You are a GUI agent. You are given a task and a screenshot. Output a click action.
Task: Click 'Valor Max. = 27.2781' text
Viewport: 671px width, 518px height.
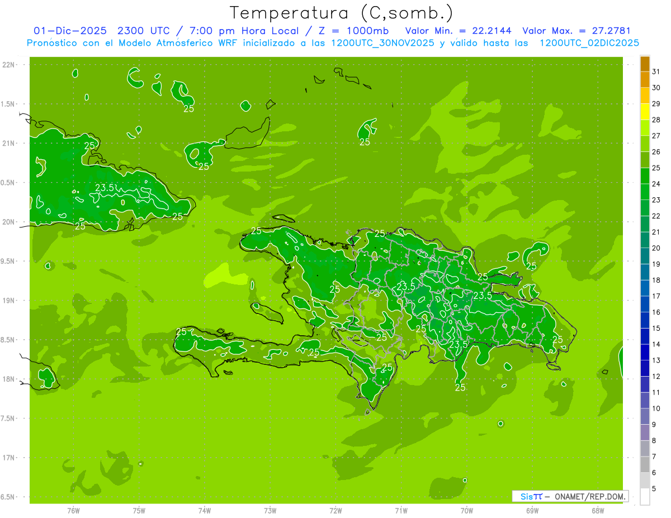577,31
